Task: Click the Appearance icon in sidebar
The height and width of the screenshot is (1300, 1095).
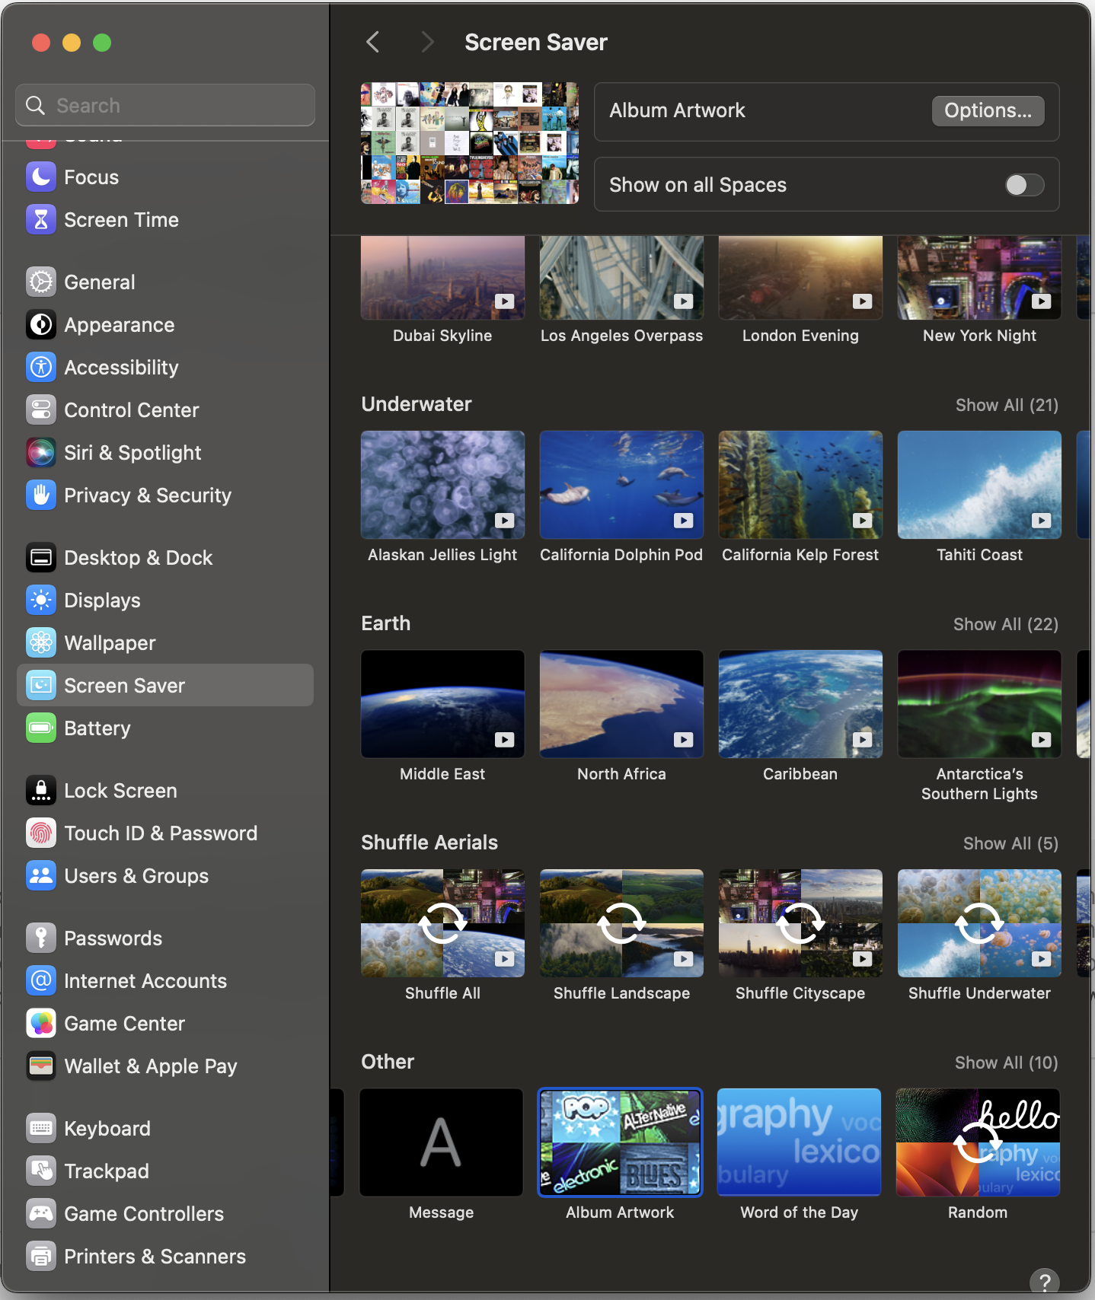Action: tap(41, 325)
